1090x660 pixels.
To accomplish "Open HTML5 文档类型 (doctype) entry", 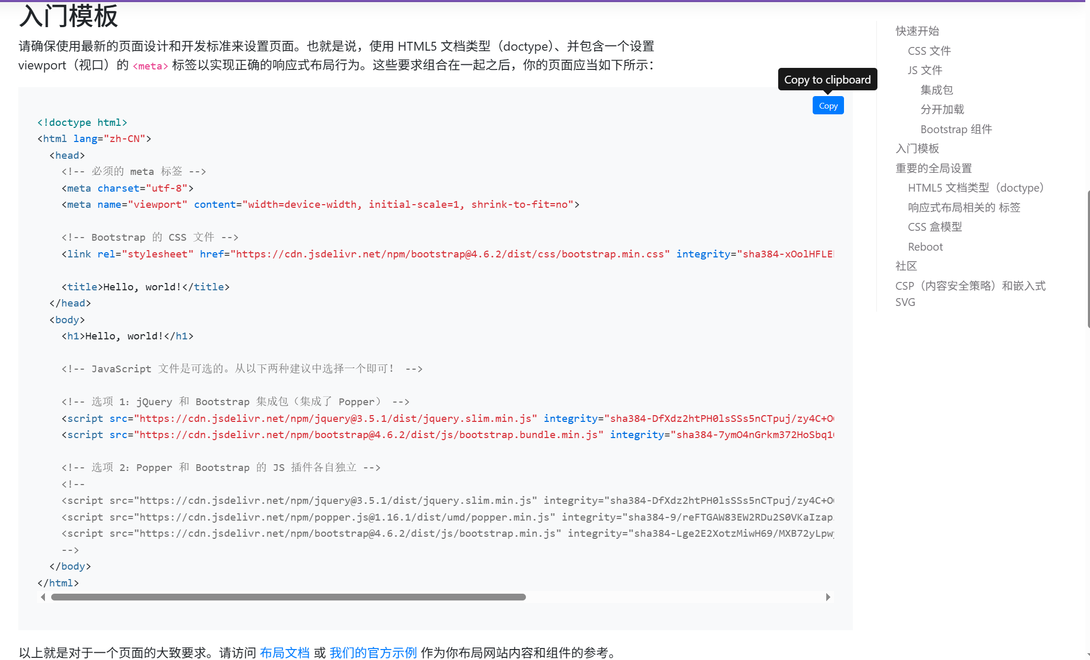I will [975, 187].
